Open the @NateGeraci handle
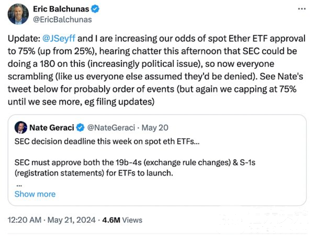 click(x=111, y=128)
